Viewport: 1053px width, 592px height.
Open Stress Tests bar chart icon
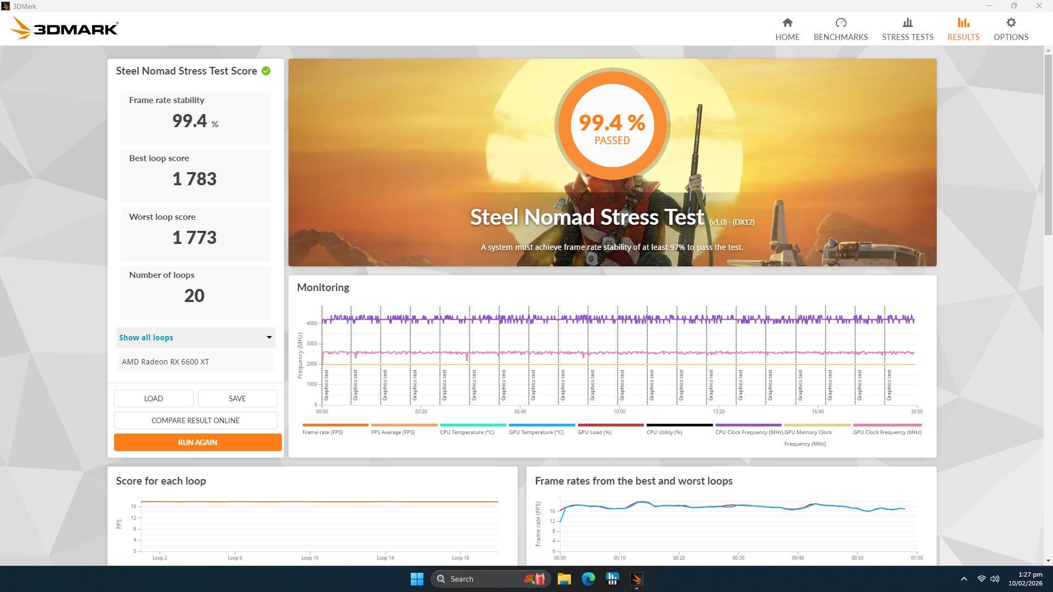908,23
